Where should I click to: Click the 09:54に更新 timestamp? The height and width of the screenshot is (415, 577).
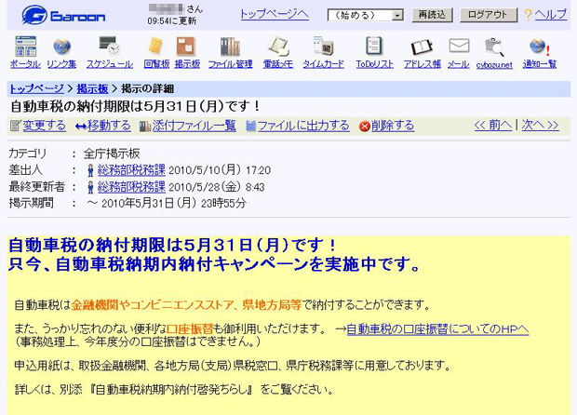[172, 21]
